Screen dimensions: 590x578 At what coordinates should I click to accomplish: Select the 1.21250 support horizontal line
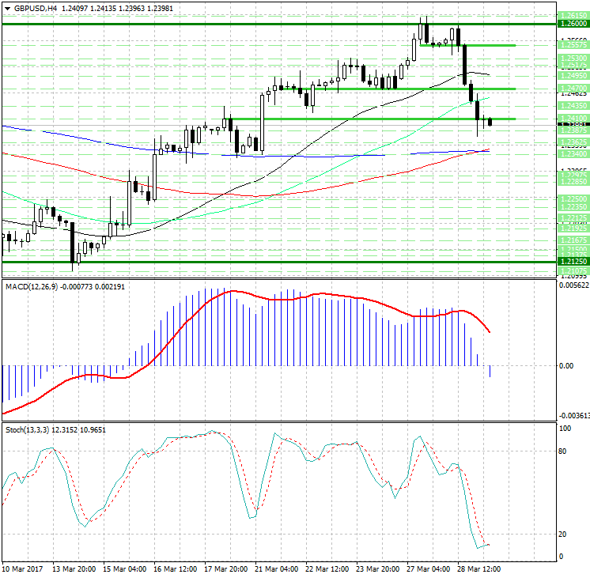click(279, 262)
